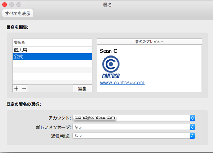The width and height of the screenshot is (213, 153).
Task: Click the 署名名 column header
Action: [x=52, y=42]
